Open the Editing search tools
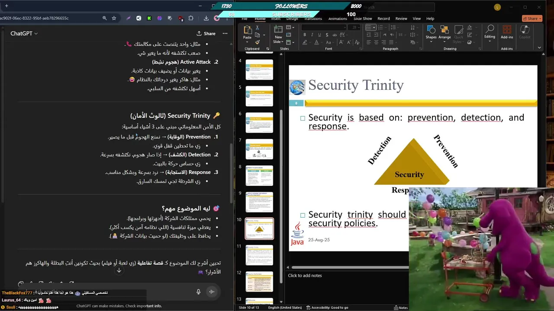The image size is (554, 311). (x=490, y=32)
